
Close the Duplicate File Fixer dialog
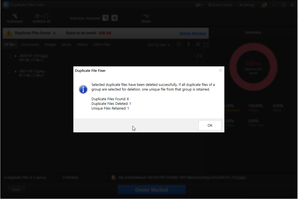click(x=220, y=70)
